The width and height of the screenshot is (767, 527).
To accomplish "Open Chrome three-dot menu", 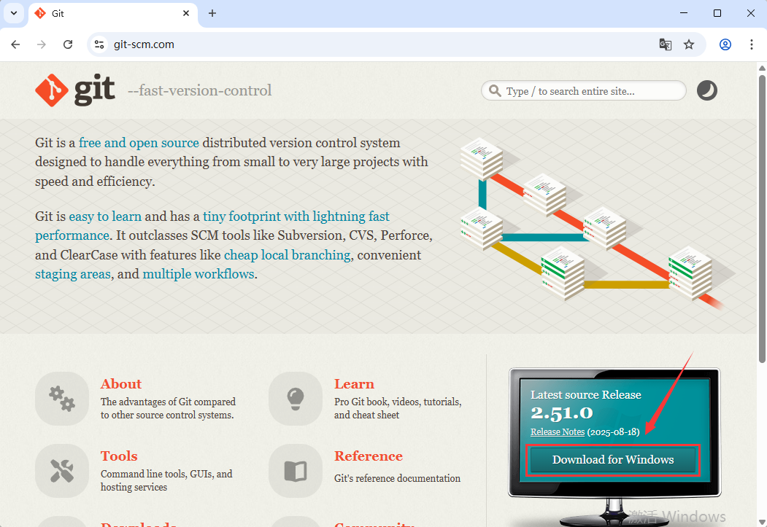I will coord(752,44).
